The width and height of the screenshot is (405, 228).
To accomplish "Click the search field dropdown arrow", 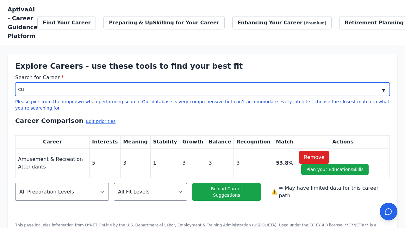I will point(383,90).
